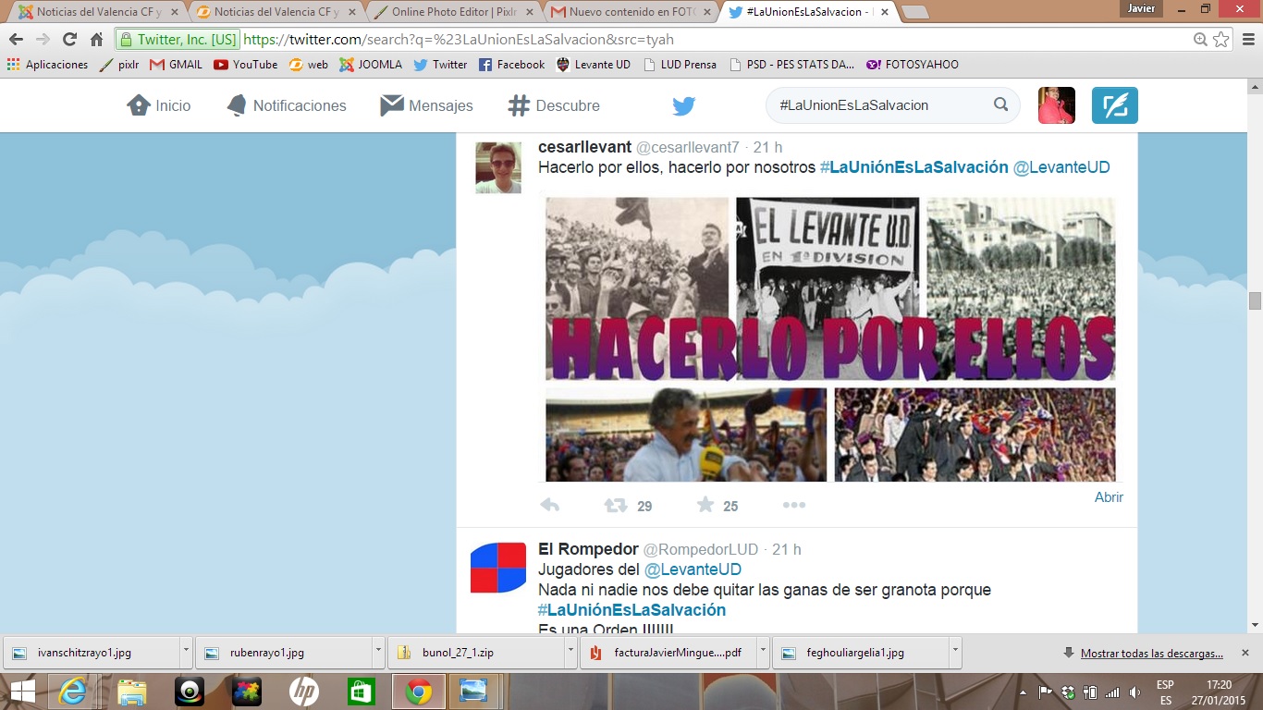
Task: Open more options on cesarllevant tweet
Action: point(794,505)
